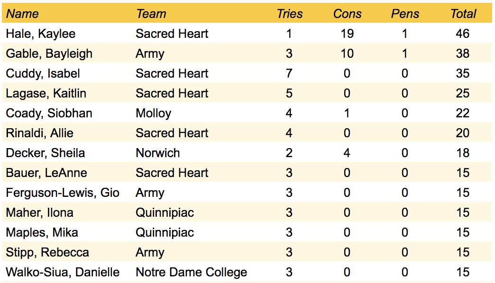Click the Norwich team cell
Viewport: 495px width, 283px height.
pyautogui.click(x=158, y=153)
